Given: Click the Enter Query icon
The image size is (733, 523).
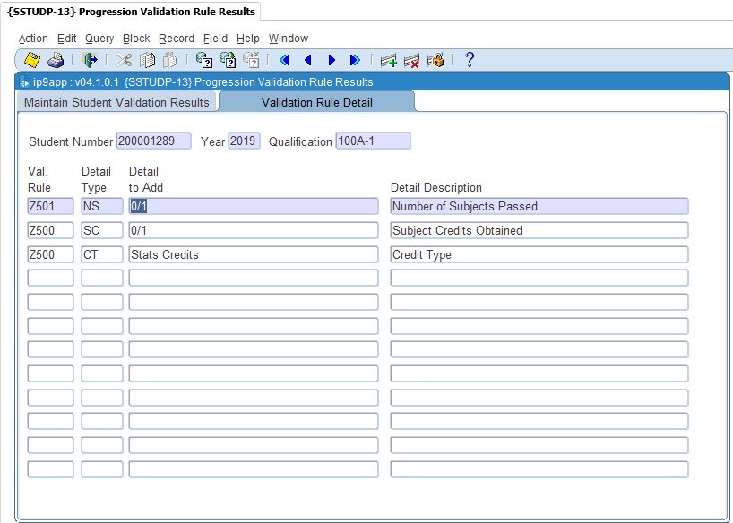Looking at the screenshot, I should click(x=204, y=60).
